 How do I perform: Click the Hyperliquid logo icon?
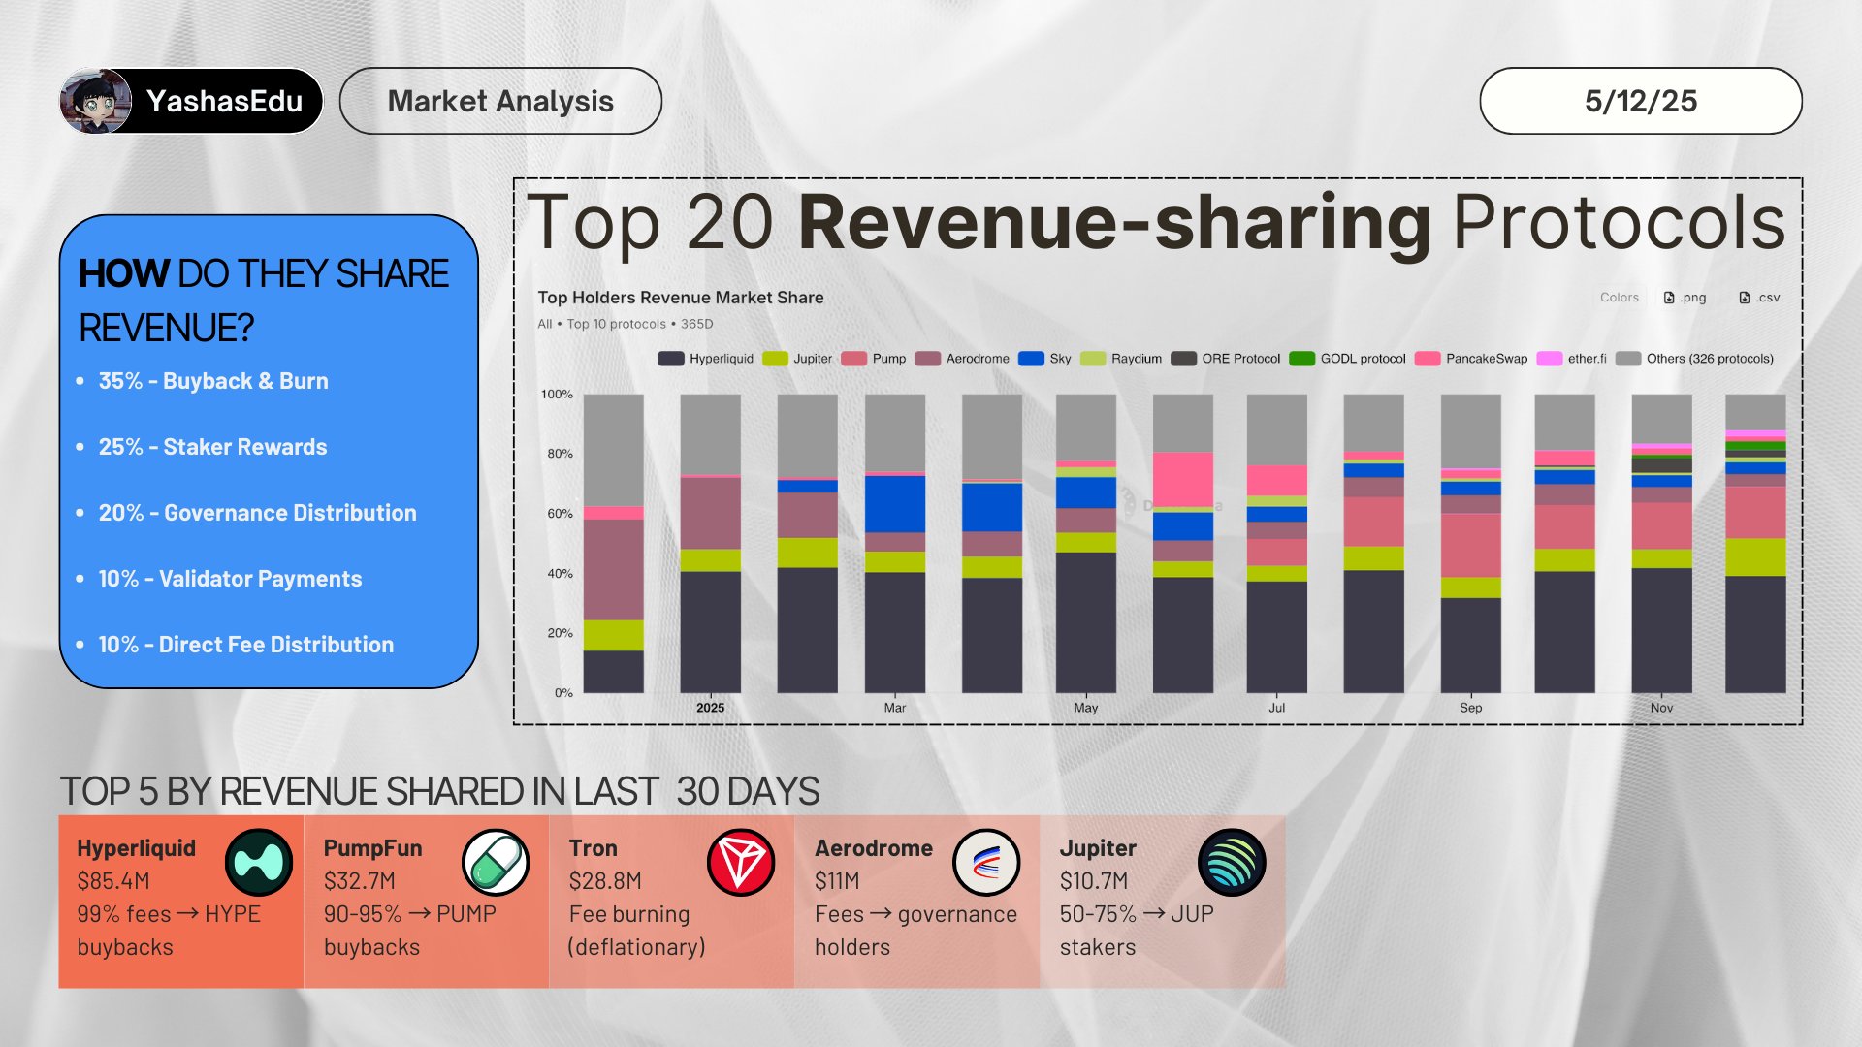click(258, 862)
